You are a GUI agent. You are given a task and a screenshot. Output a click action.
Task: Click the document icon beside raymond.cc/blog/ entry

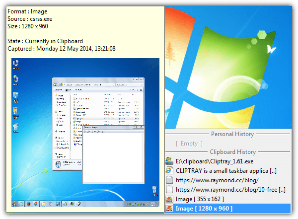(x=169, y=180)
